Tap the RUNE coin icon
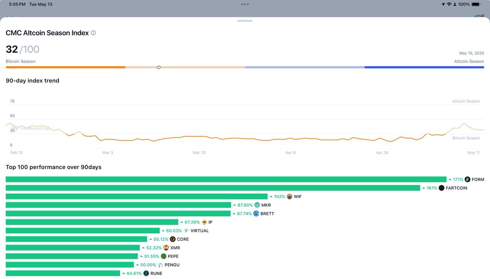 [x=146, y=274]
